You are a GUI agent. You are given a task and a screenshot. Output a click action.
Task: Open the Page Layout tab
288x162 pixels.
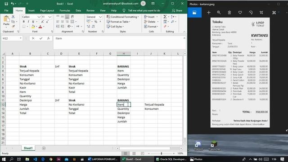[47, 10]
